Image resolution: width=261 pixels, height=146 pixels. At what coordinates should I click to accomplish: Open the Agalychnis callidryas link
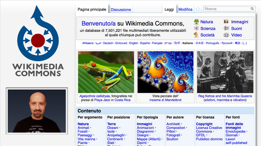tap(94, 96)
